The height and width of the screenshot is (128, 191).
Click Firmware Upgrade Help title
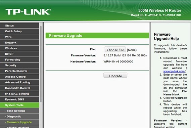point(166,37)
